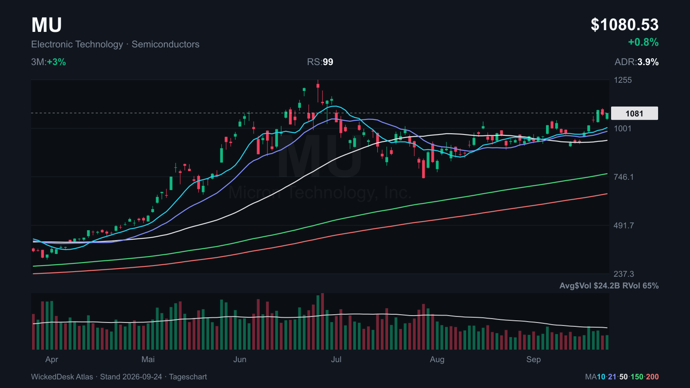The image size is (690, 388).
Task: Click the WickedDesk Atlas footer label
Action: click(x=62, y=377)
